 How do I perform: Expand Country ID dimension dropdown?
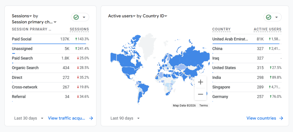[166, 16]
